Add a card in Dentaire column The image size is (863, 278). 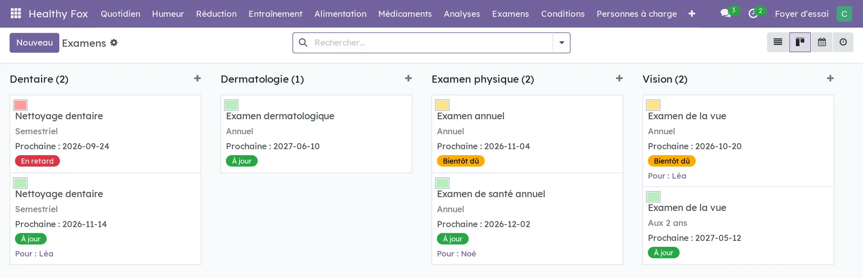(x=197, y=79)
